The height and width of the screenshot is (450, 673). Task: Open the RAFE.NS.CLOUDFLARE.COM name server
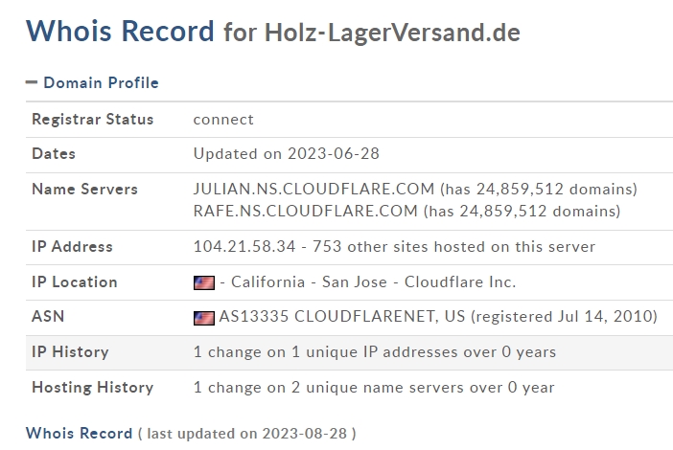pyautogui.click(x=305, y=212)
